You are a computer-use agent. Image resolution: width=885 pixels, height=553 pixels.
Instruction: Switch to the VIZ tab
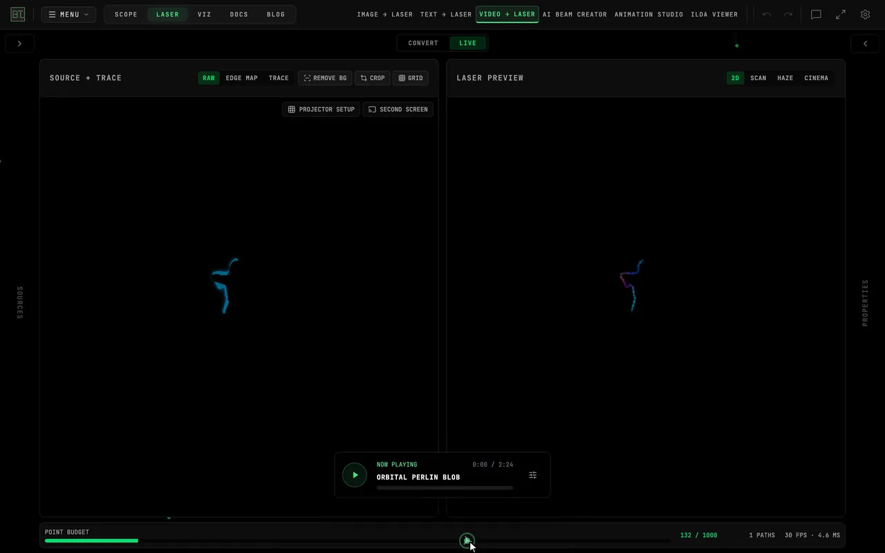205,15
